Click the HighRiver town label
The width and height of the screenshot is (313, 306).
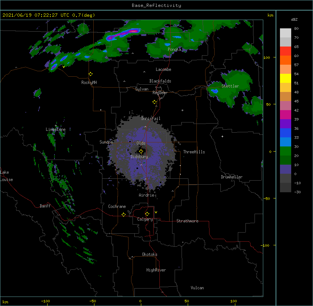click(156, 270)
